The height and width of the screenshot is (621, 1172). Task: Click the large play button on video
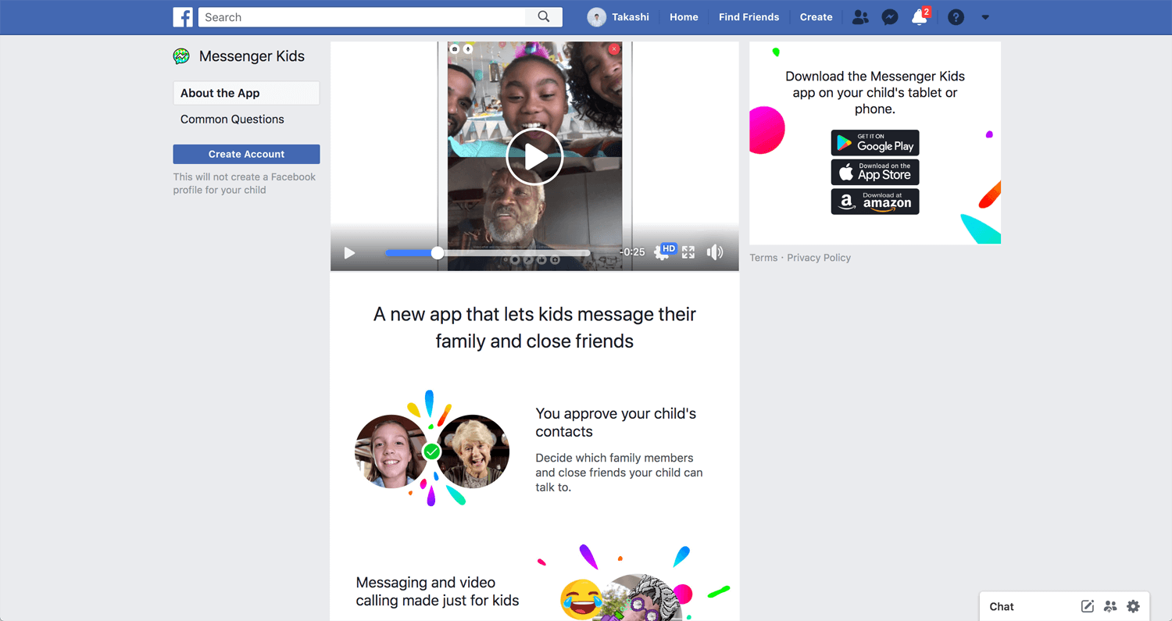tap(534, 157)
